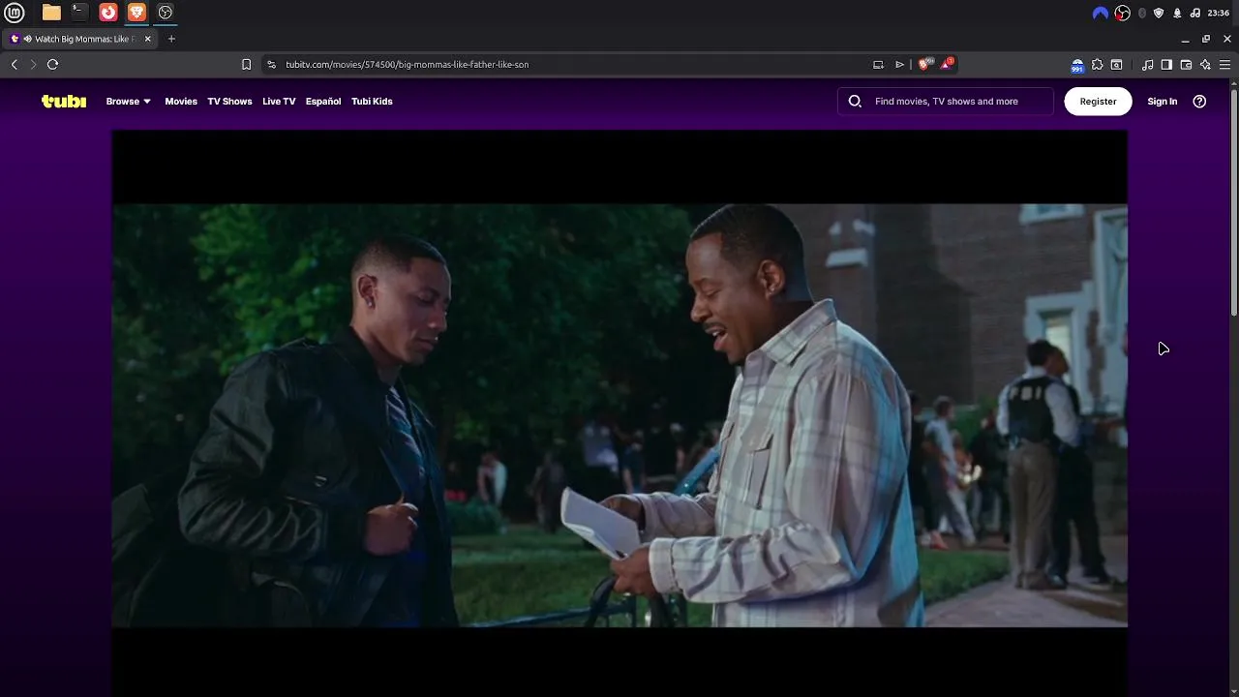
Task: Open the browser Extensions puzzle icon
Action: [1097, 64]
